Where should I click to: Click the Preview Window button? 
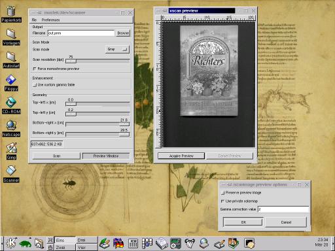pos(106,156)
